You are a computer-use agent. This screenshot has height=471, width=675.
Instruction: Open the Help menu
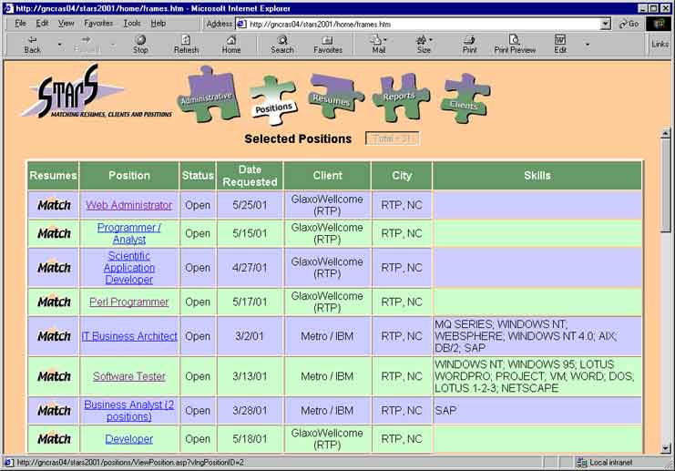point(158,24)
